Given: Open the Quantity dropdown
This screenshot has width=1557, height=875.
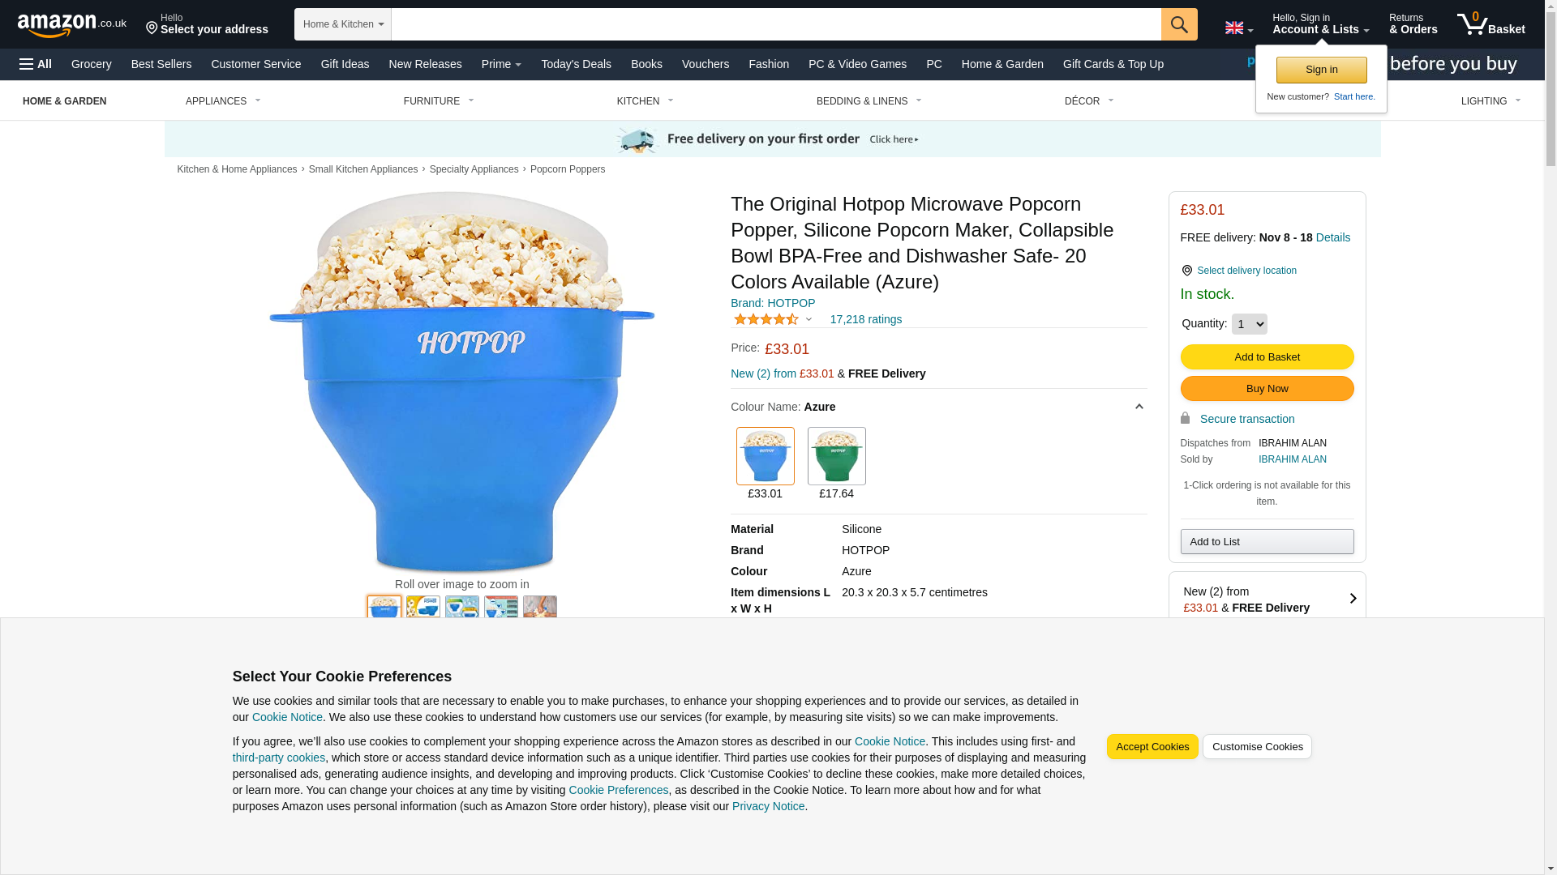Looking at the screenshot, I should tap(1249, 324).
